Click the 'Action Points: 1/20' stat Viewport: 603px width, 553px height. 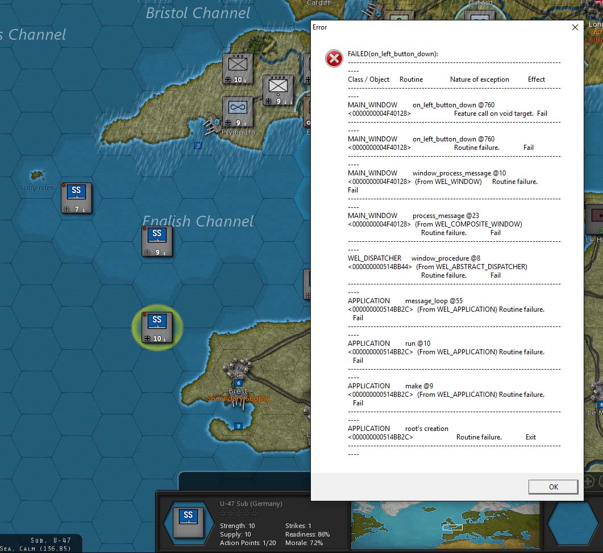(248, 543)
